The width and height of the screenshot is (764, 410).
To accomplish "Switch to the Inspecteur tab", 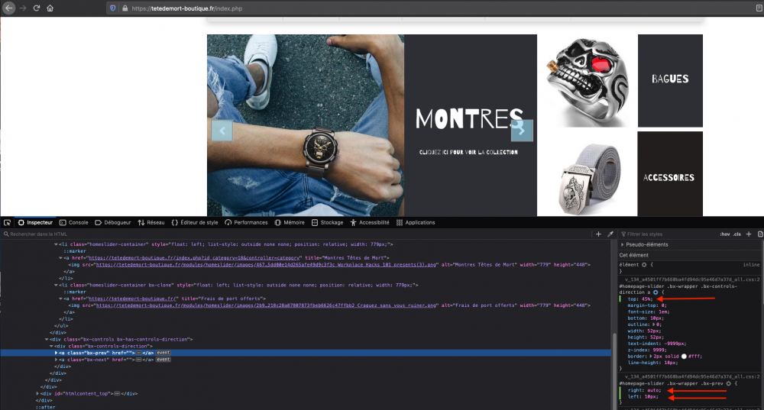I will 35,222.
